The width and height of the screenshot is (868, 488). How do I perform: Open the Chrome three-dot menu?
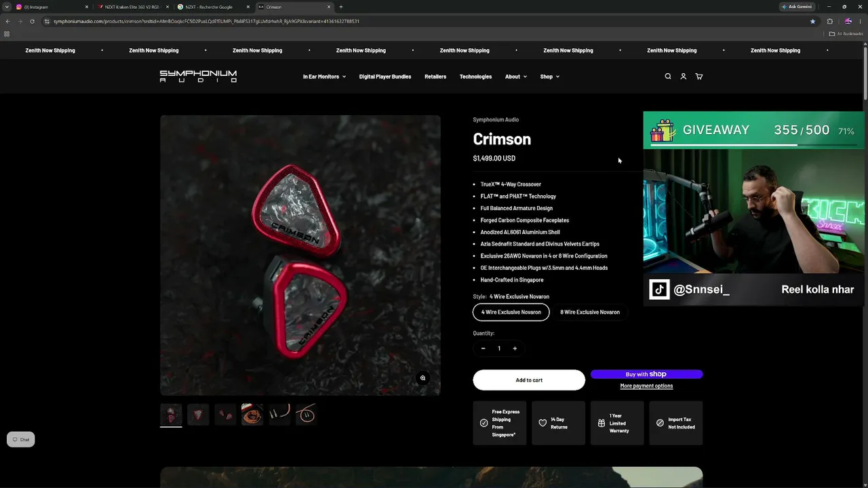pyautogui.click(x=860, y=21)
